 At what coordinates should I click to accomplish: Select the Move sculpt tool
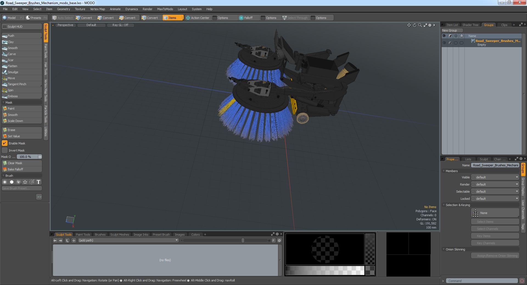(x=22, y=78)
